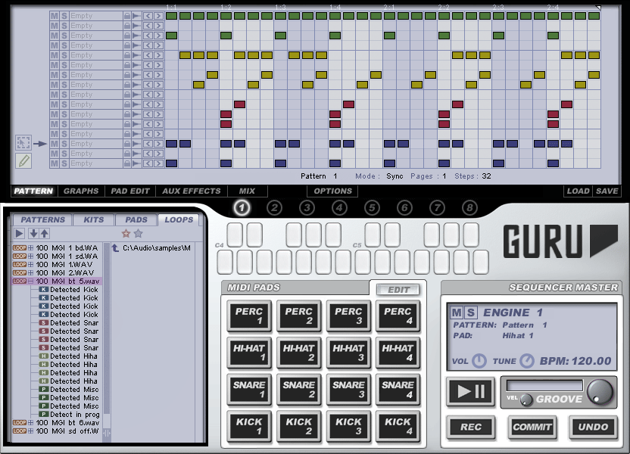Shift the top track row right
Viewport: 630px width, 454px height.
point(158,16)
